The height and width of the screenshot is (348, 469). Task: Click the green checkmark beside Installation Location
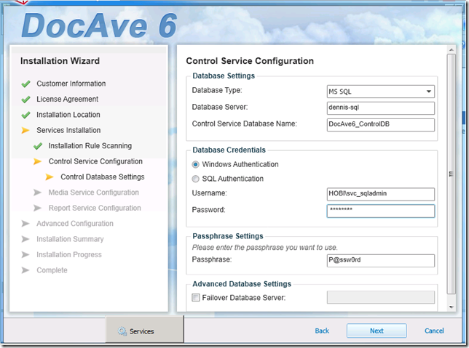[x=26, y=115]
